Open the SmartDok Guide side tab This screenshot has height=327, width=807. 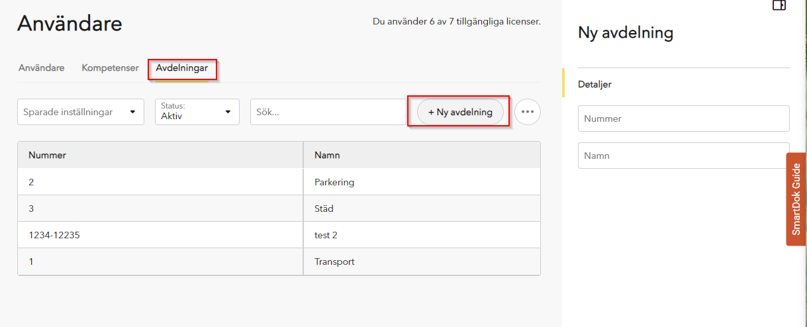tap(796, 199)
